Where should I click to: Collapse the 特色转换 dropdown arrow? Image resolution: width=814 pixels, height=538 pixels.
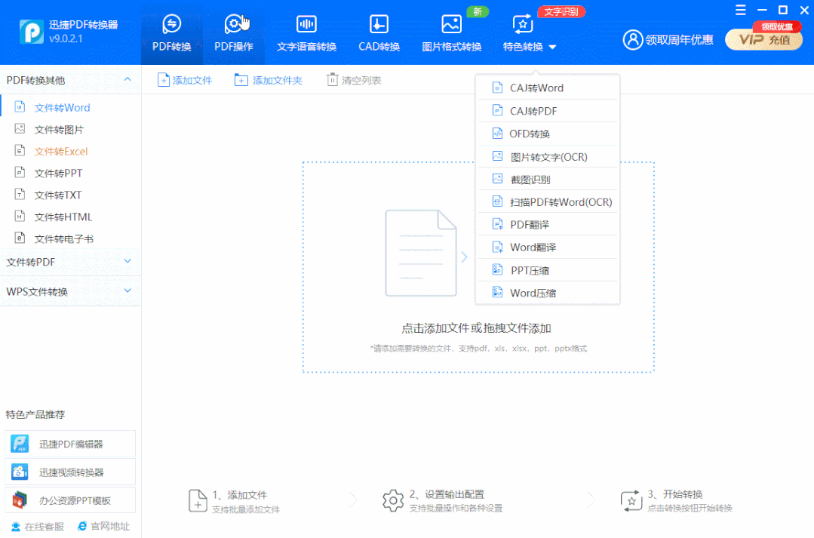pyautogui.click(x=552, y=48)
